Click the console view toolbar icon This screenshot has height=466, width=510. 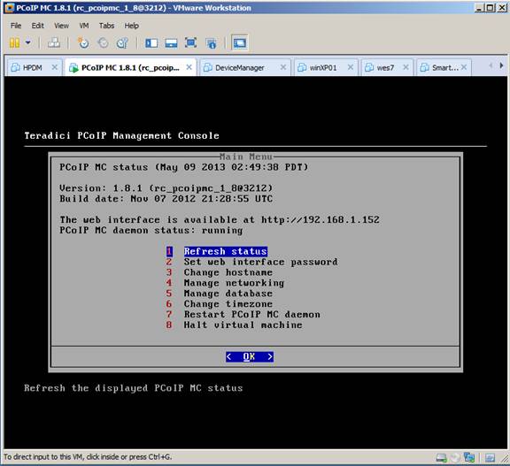pyautogui.click(x=240, y=42)
